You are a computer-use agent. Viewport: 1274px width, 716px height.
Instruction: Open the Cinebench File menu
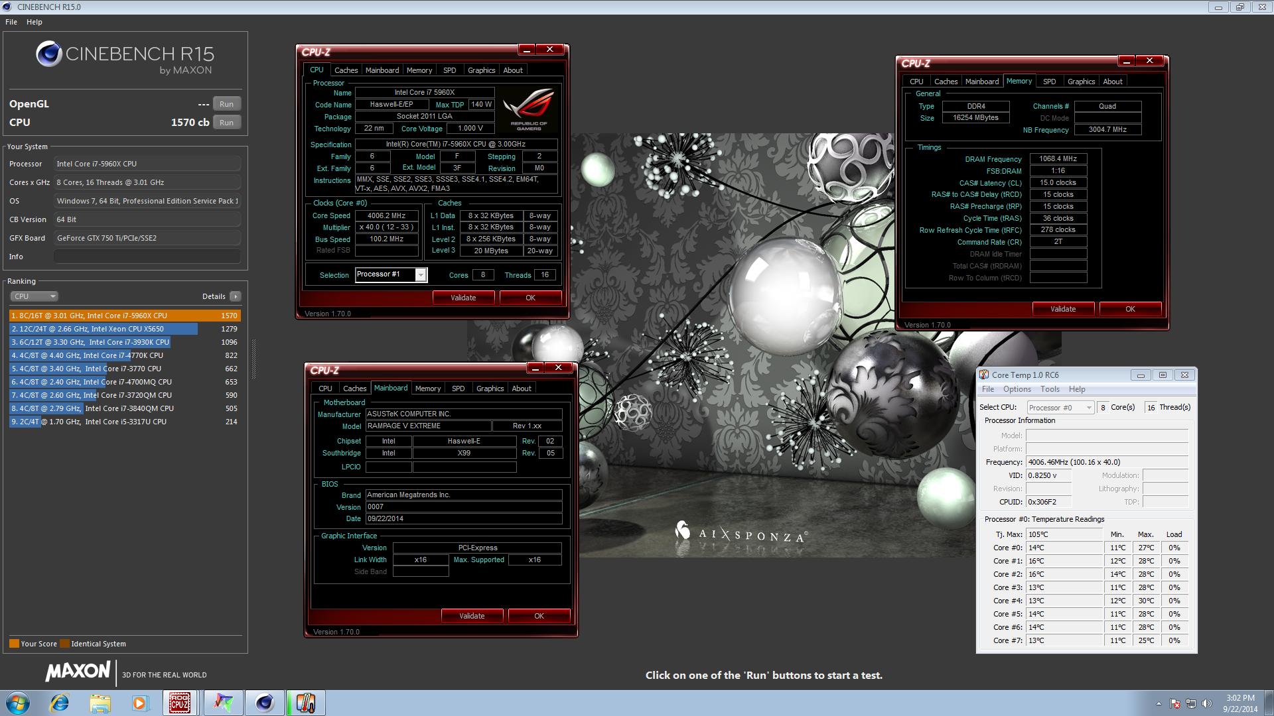click(11, 22)
